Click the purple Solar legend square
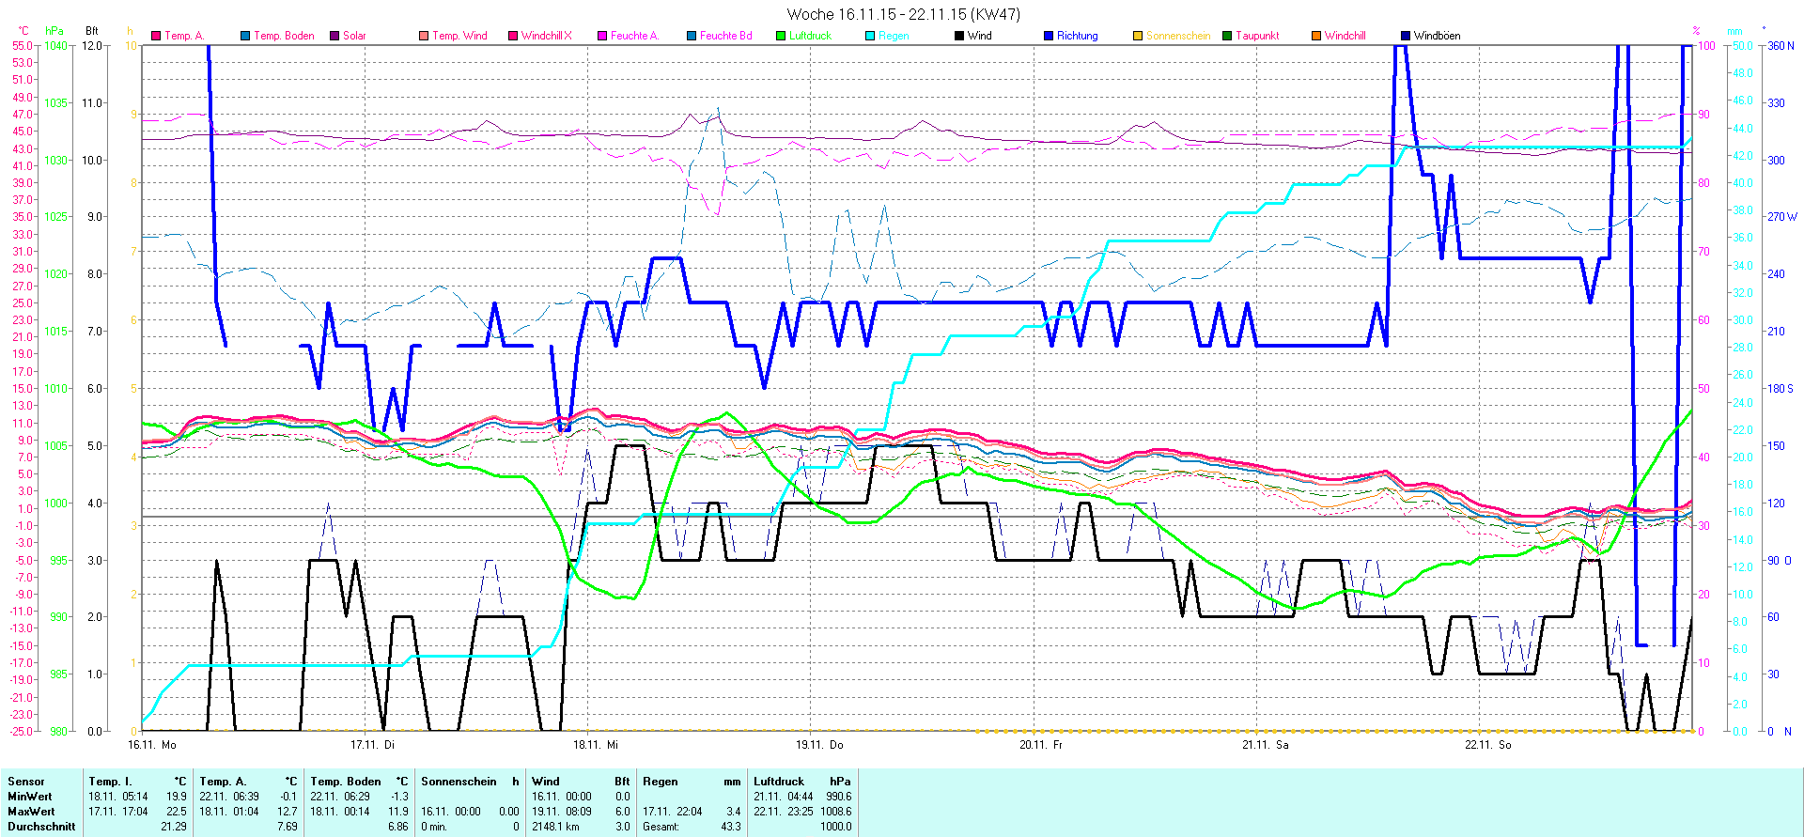The width and height of the screenshot is (1804, 837). tap(334, 36)
